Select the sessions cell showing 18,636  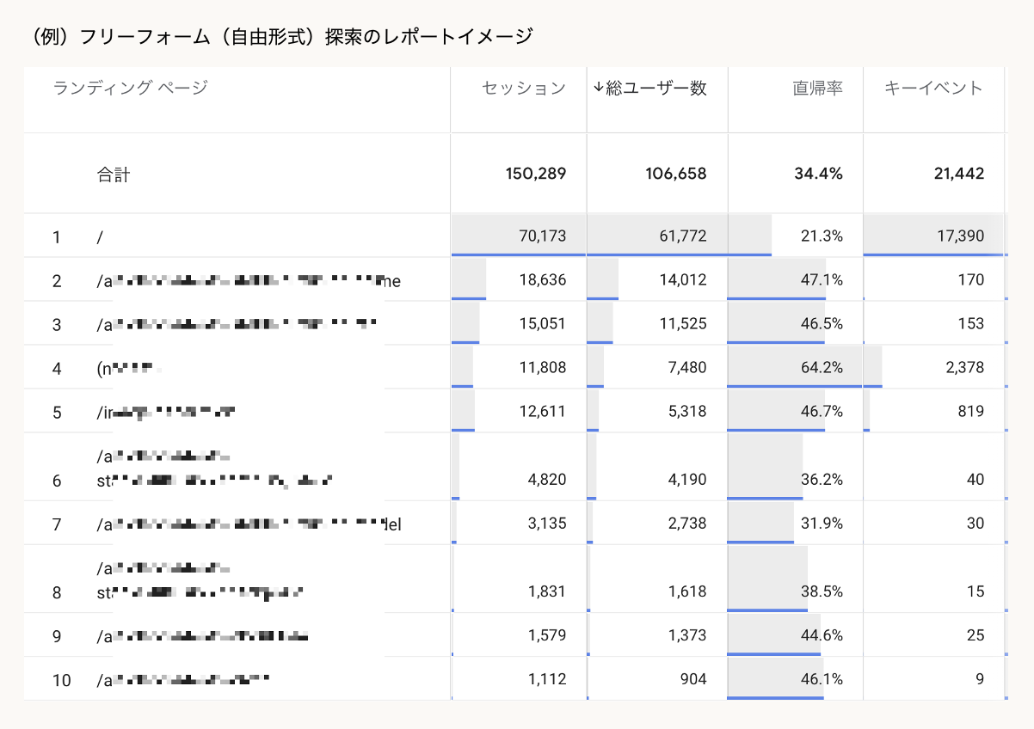[x=542, y=279]
